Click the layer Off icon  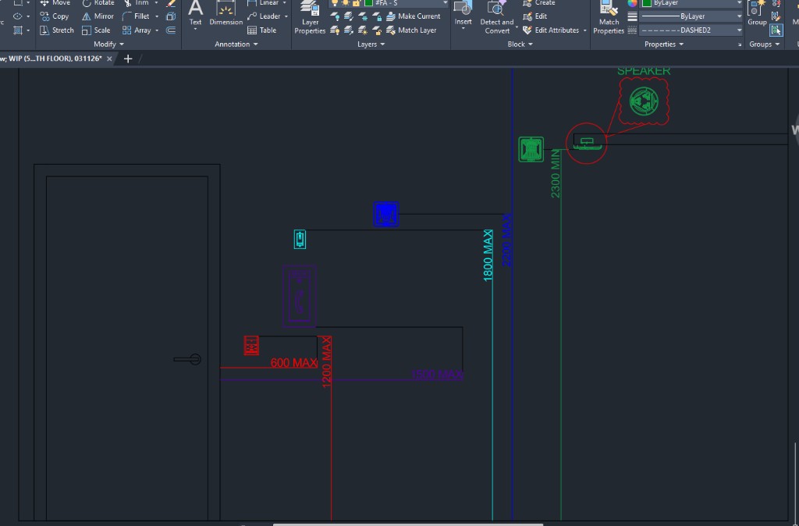335,16
